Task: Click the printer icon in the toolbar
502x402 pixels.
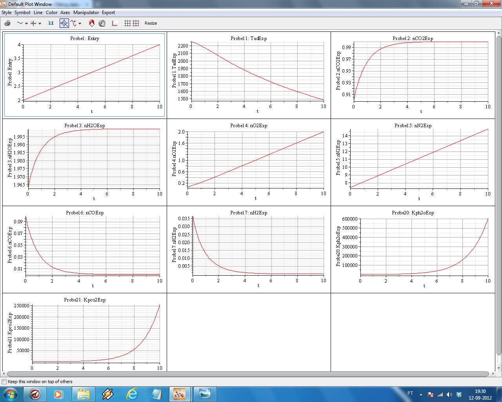Action: (7, 23)
